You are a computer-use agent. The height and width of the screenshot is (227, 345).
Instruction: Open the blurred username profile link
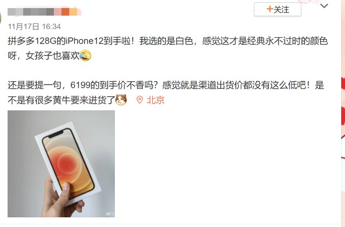tap(44, 12)
